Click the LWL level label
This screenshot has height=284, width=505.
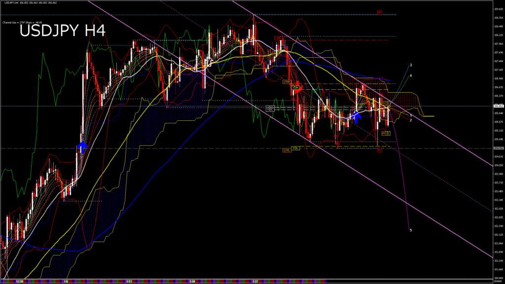pyautogui.click(x=287, y=150)
